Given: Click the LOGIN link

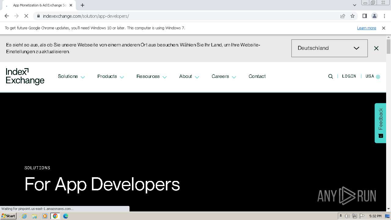Looking at the screenshot, I should [x=349, y=76].
